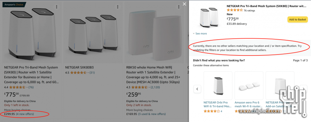This screenshot has height=122, width=311.
Task: Close the offers side panel with X
Action: tap(185, 4)
